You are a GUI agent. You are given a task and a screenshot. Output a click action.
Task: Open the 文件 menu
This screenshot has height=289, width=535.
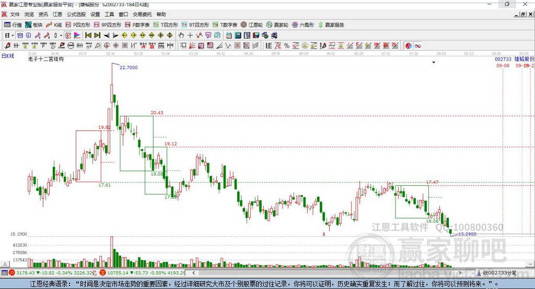(15, 14)
